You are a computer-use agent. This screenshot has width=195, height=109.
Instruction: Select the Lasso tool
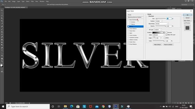[2, 16]
